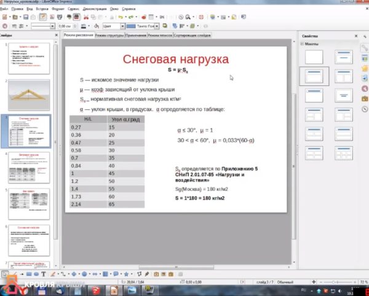Collapse the 'Макеты' section
This screenshot has width=369, height=296.
coord(302,44)
